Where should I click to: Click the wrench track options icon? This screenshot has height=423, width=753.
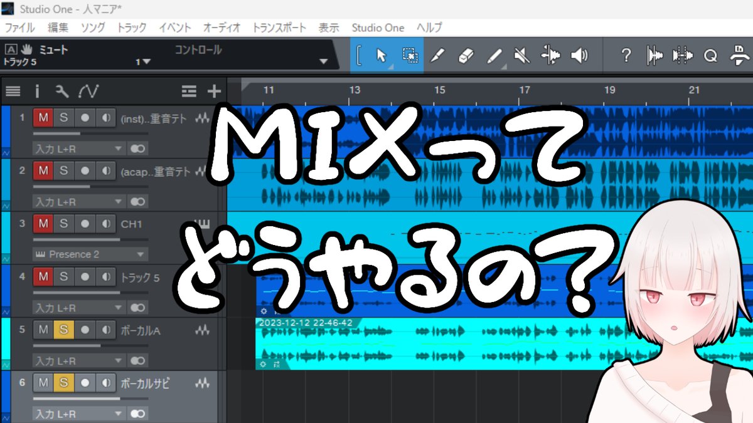pyautogui.click(x=61, y=91)
